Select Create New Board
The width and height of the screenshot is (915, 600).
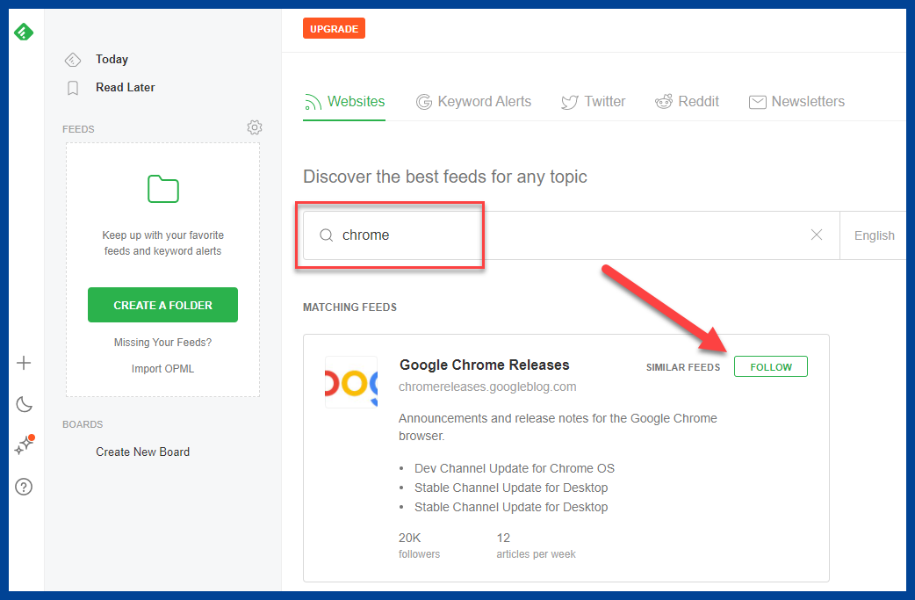tap(143, 452)
